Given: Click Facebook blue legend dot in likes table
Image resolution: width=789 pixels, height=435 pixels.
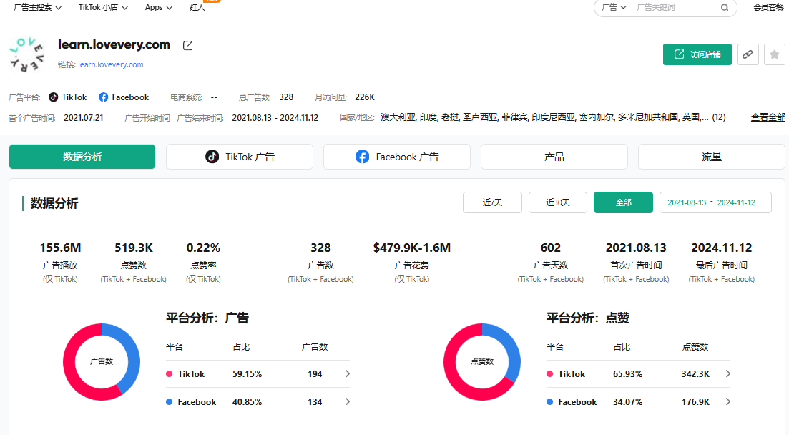Looking at the screenshot, I should point(549,402).
